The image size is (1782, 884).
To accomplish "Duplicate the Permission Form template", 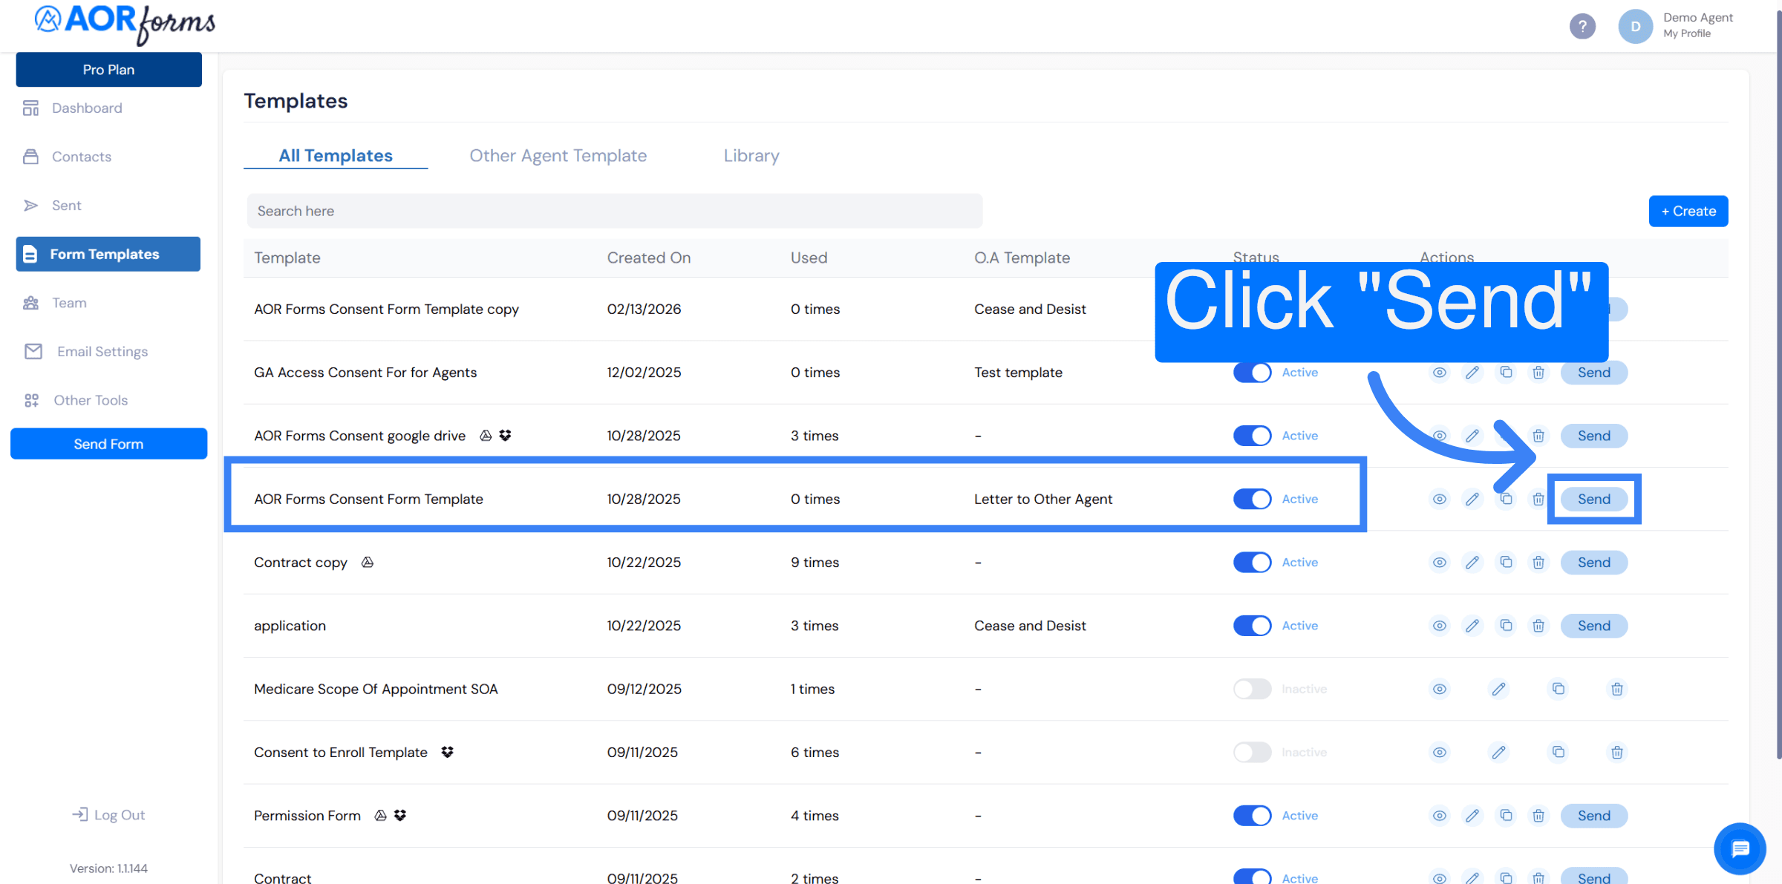I will pyautogui.click(x=1506, y=815).
